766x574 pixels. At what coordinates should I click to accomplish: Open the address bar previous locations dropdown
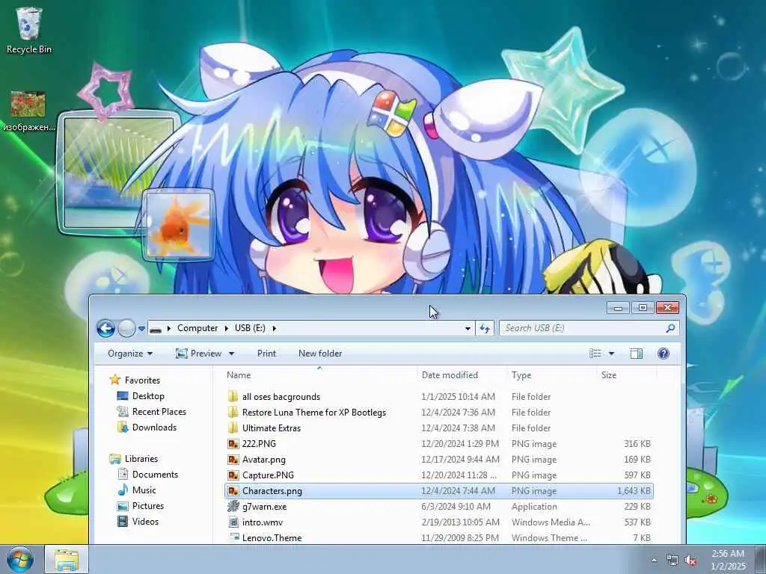tap(468, 329)
